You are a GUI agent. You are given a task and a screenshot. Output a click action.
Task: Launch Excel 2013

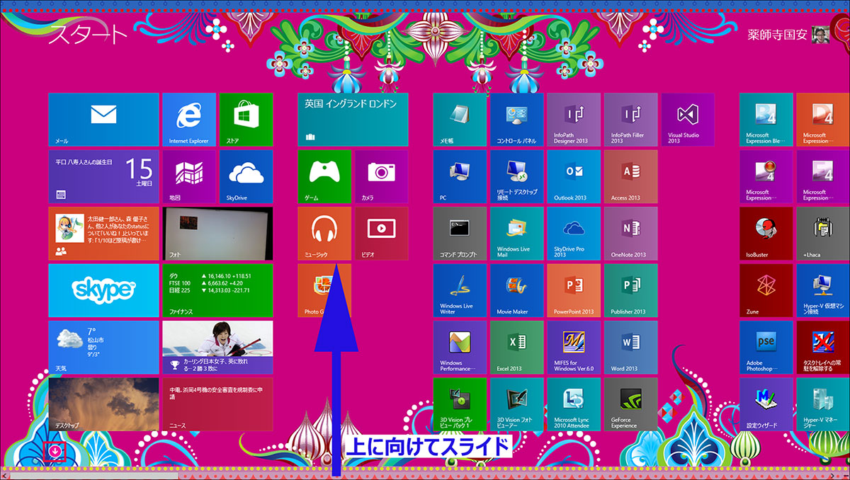tap(516, 347)
